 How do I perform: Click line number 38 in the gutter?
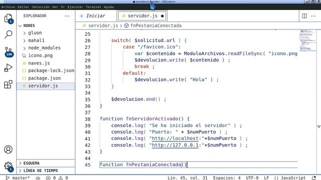tap(88, 119)
